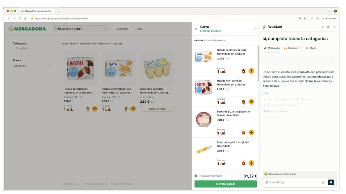Open the cart's three-dot options menu
This screenshot has width=346, height=194.
click(255, 28)
